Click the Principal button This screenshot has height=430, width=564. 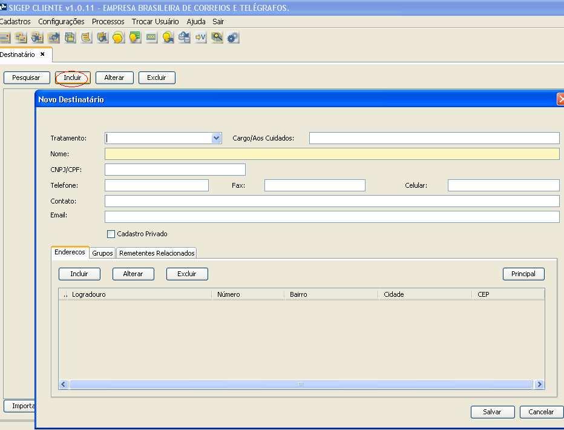(523, 274)
